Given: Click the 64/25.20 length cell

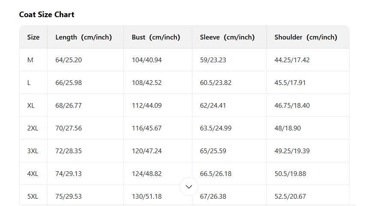Looking at the screenshot, I should (69, 60).
